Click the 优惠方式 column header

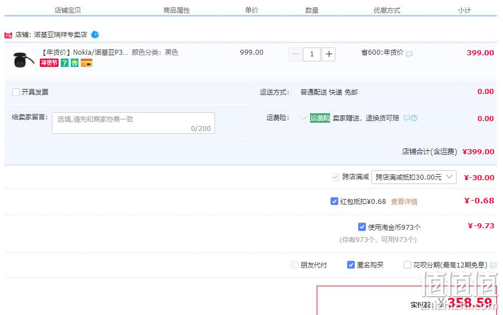point(387,11)
